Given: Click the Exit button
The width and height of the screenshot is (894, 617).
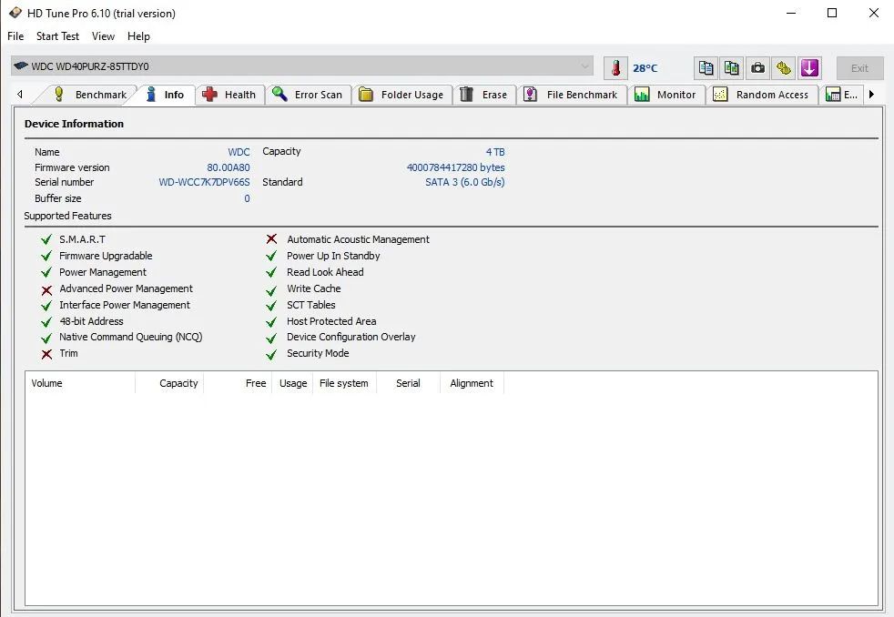Looking at the screenshot, I should click(x=859, y=67).
